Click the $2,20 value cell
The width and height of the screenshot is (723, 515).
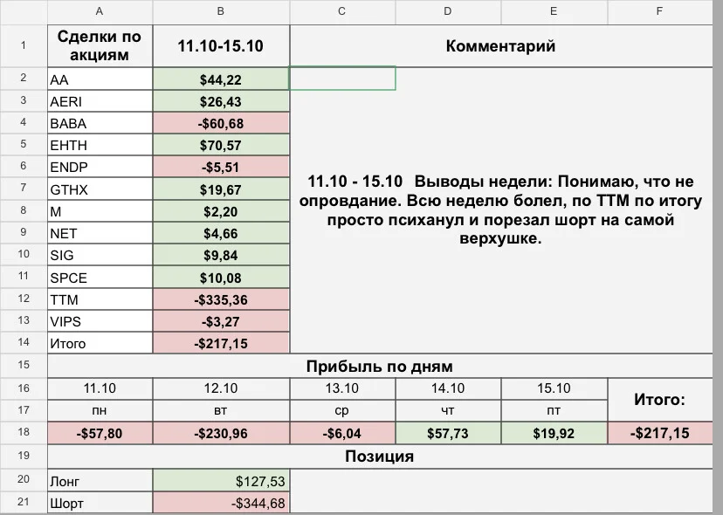tap(221, 211)
